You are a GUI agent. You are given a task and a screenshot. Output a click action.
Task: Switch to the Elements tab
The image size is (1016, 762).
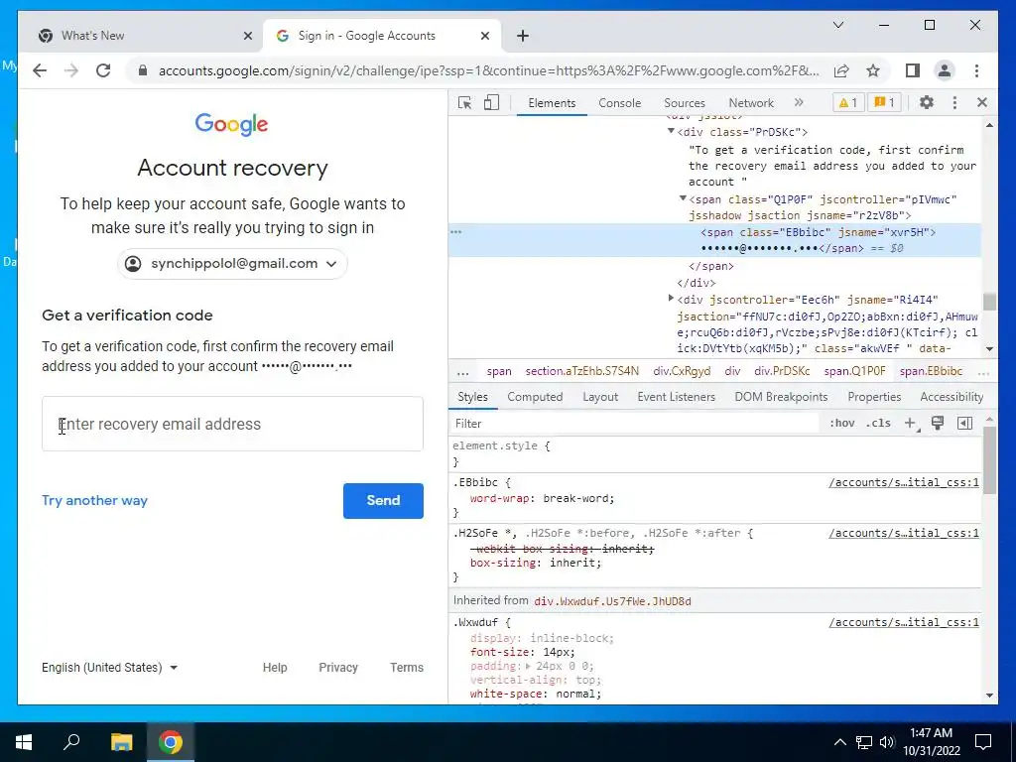[x=552, y=103]
